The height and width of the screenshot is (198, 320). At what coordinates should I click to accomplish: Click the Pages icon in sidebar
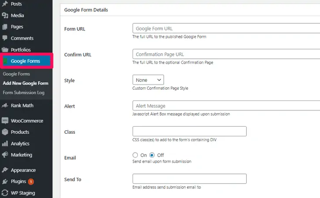click(5, 27)
